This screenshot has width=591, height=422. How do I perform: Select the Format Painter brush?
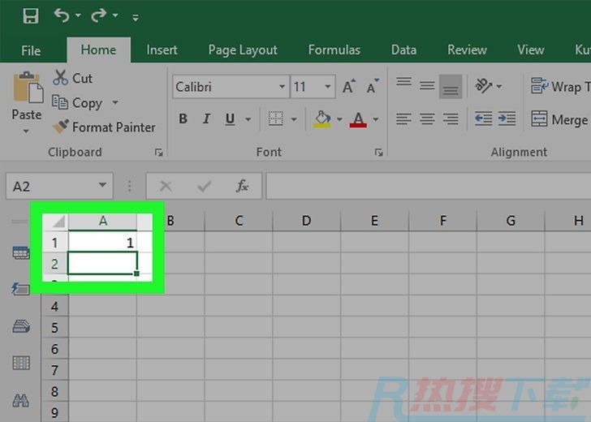click(61, 127)
